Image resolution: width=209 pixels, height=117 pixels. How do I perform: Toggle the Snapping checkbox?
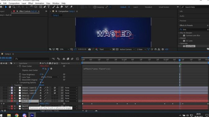tap(95, 7)
